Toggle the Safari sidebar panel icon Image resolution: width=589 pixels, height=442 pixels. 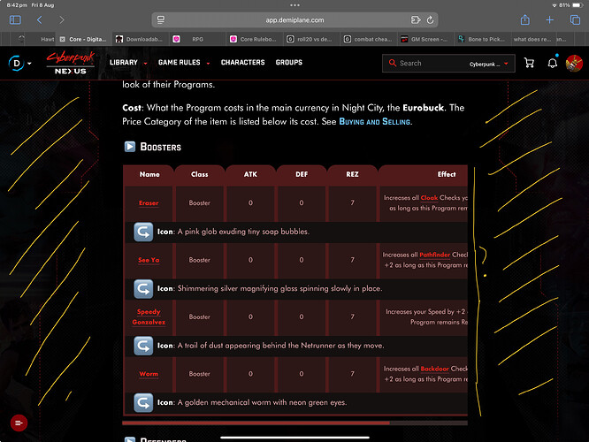pyautogui.click(x=15, y=20)
